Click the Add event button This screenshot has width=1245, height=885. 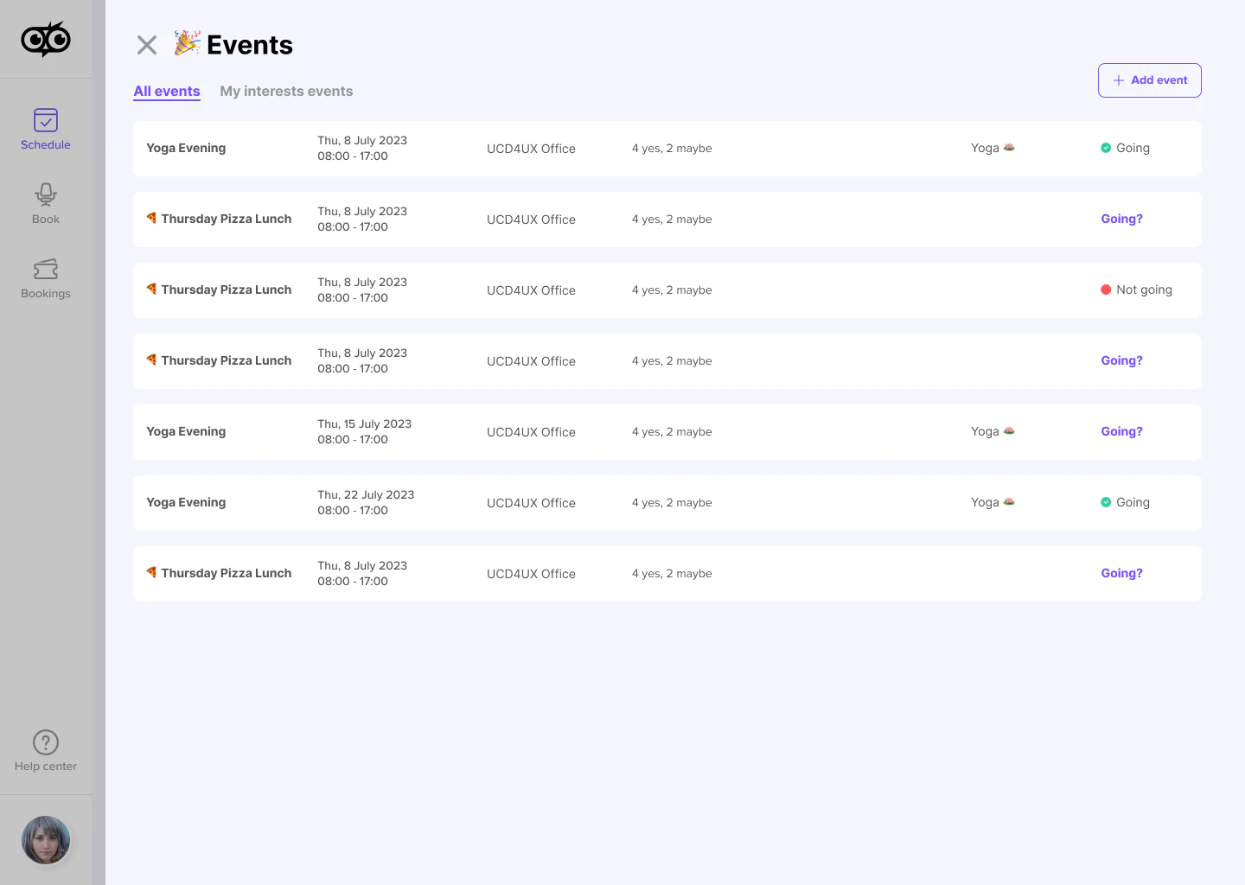pos(1150,80)
